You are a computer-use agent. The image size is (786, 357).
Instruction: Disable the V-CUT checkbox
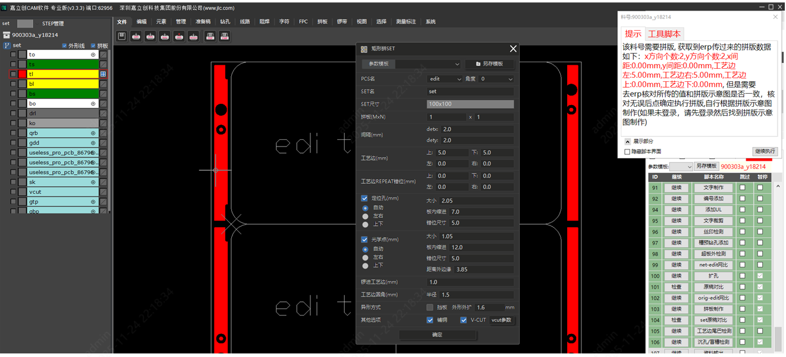(x=464, y=320)
